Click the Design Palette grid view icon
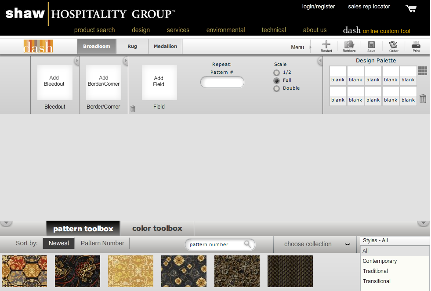This screenshot has width=431, height=291. pyautogui.click(x=423, y=71)
